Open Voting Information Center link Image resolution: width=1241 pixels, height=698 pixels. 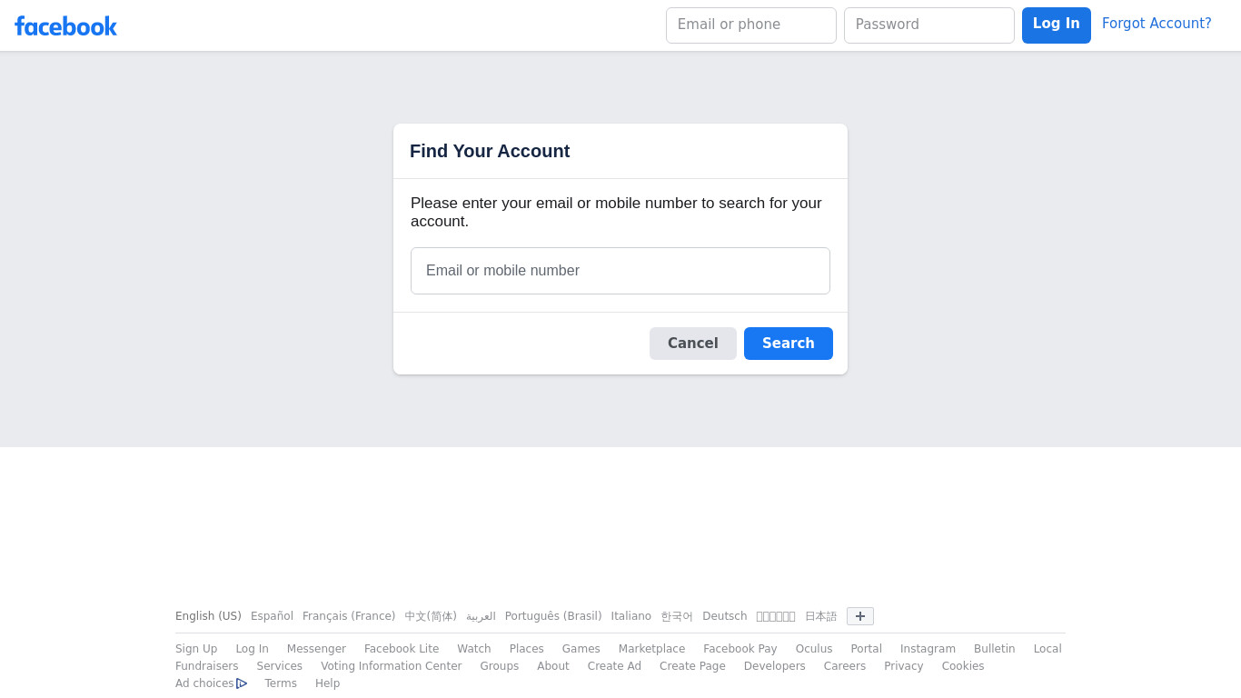pyautogui.click(x=392, y=666)
